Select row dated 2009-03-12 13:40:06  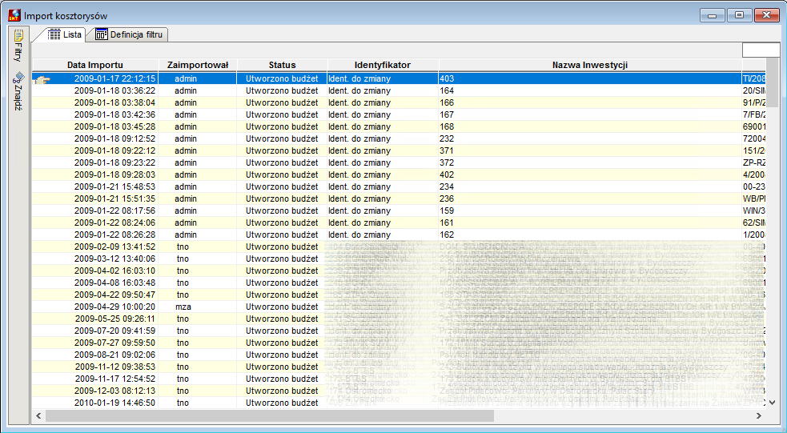pyautogui.click(x=399, y=259)
